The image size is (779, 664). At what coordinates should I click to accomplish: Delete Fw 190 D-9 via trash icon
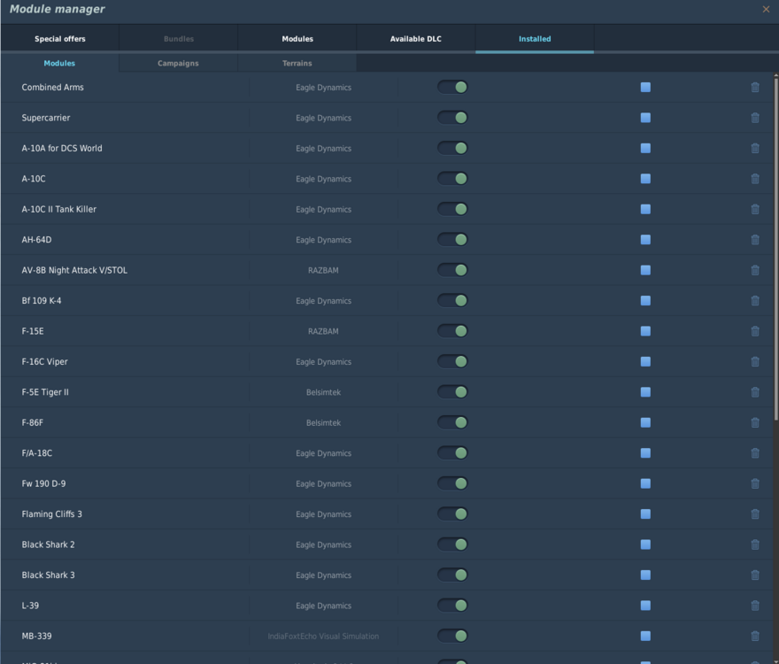click(x=754, y=483)
